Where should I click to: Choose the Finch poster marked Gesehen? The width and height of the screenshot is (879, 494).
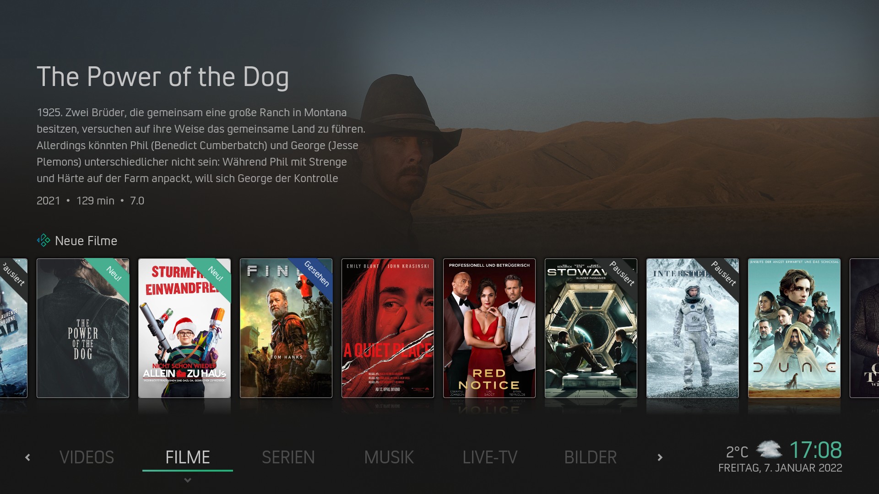[x=286, y=328]
